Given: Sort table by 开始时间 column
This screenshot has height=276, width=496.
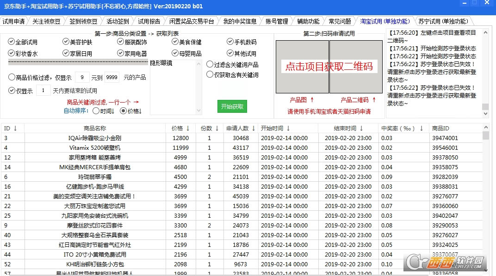Looking at the screenshot, I should [x=288, y=129].
